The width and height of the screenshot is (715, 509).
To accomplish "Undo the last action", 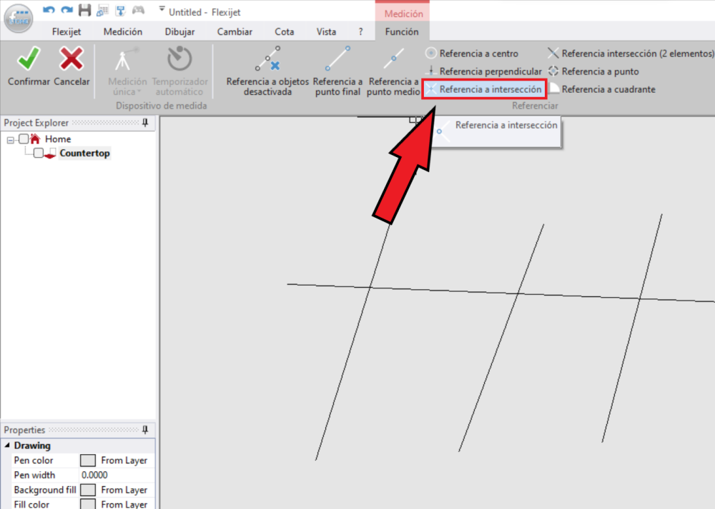I will (49, 10).
